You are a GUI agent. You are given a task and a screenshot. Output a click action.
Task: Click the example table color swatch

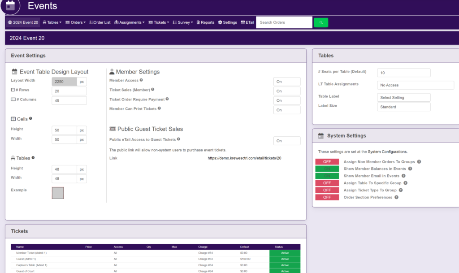(x=58, y=193)
